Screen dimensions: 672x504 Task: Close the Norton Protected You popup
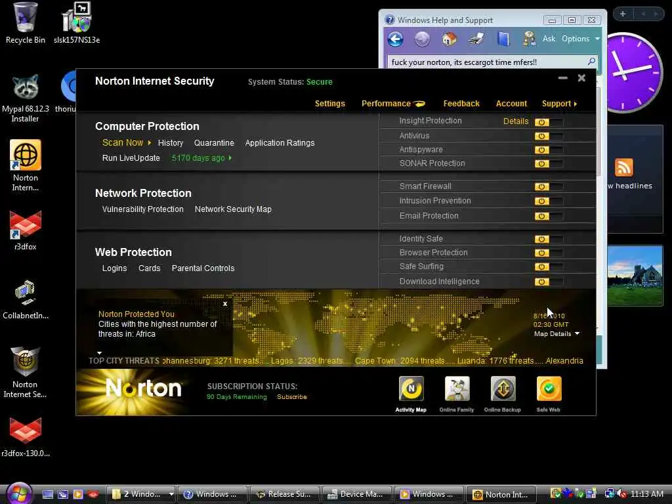[x=225, y=304]
